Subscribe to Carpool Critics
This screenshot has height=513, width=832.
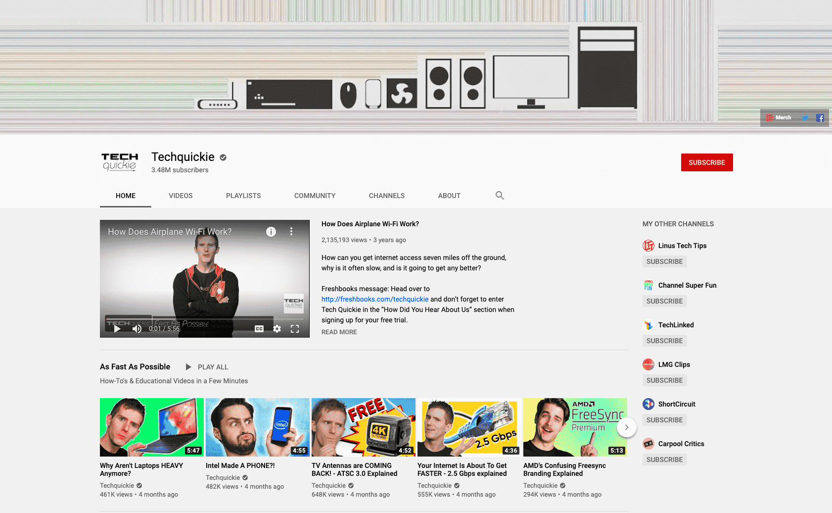[x=664, y=460]
